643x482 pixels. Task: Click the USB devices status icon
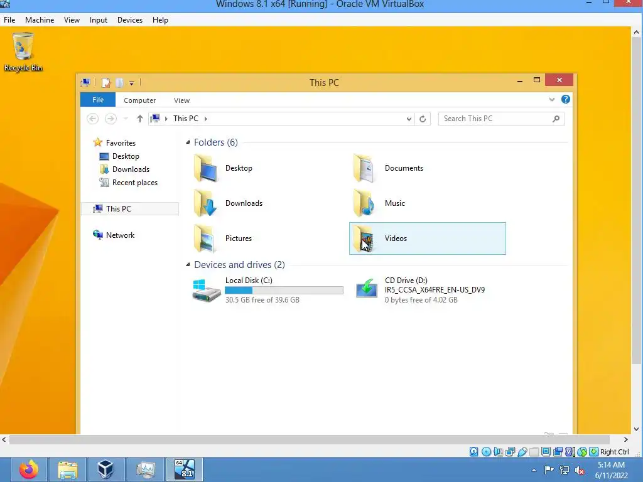coord(522,452)
